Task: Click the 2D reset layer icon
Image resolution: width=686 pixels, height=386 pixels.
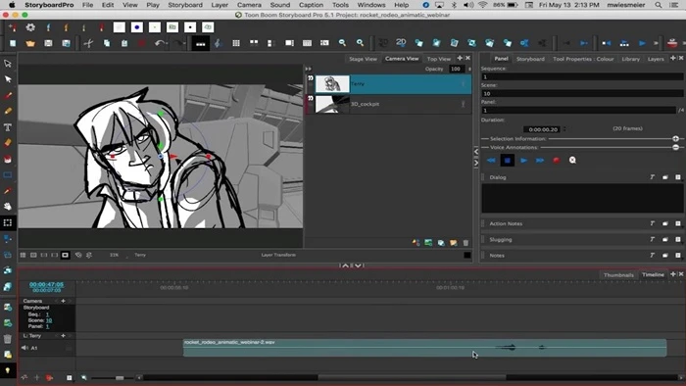Action: click(401, 42)
